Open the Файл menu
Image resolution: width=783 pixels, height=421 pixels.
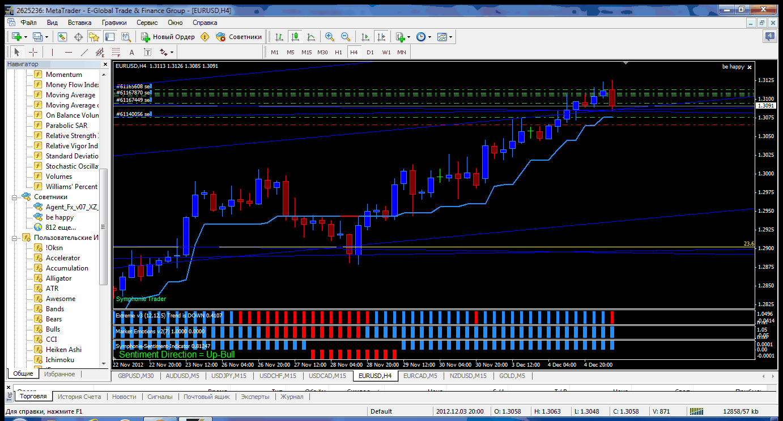coord(28,23)
